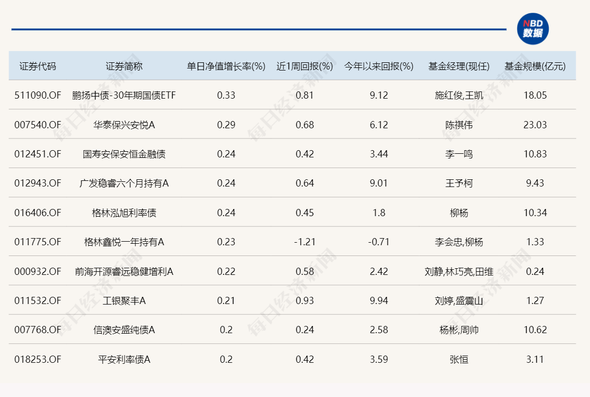The image size is (590, 397).
Task: Click year-to-date return 3.59
Action: 379,360
